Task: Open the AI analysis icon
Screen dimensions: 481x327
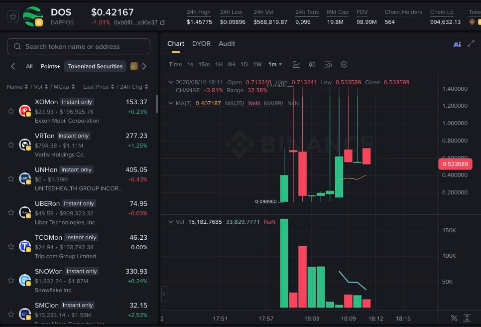Action: coord(457,44)
